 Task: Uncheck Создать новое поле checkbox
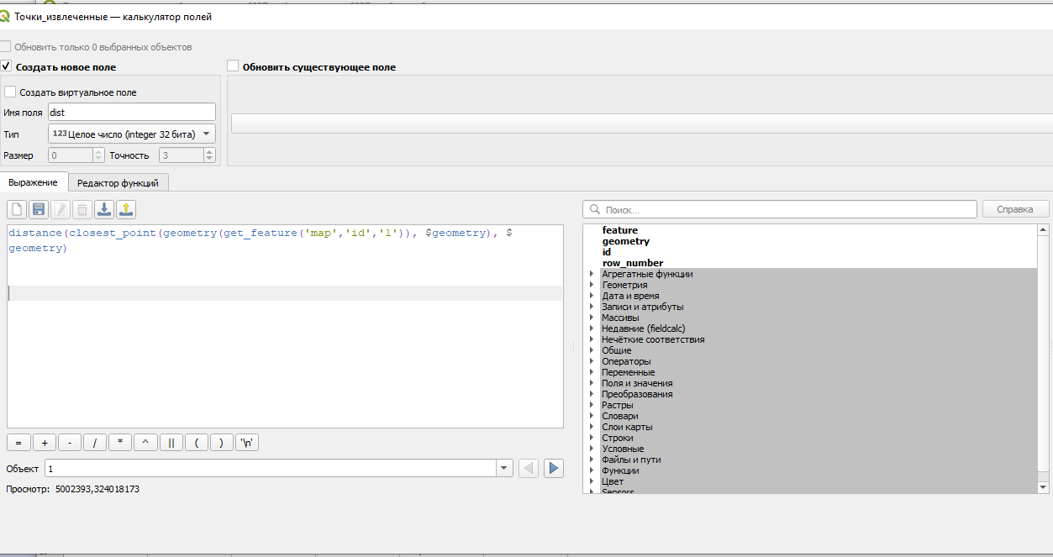[x=6, y=66]
